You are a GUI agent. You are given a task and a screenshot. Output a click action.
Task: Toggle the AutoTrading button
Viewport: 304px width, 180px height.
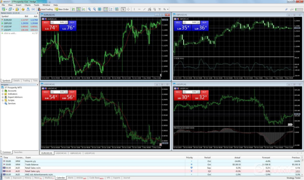coord(45,9)
